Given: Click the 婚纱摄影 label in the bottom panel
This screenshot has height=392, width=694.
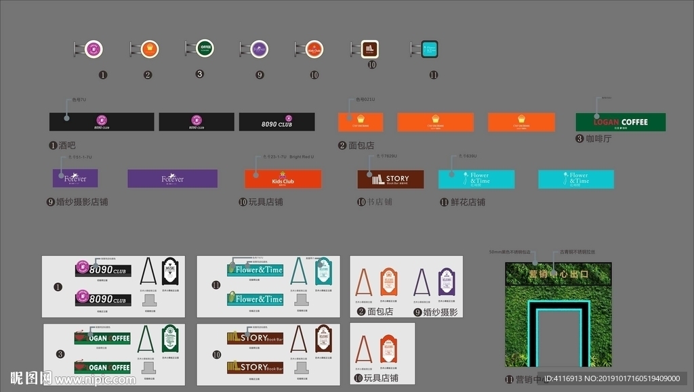Looking at the screenshot, I should pos(441,313).
